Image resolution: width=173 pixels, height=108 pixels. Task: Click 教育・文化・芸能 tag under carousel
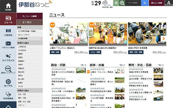(136, 52)
